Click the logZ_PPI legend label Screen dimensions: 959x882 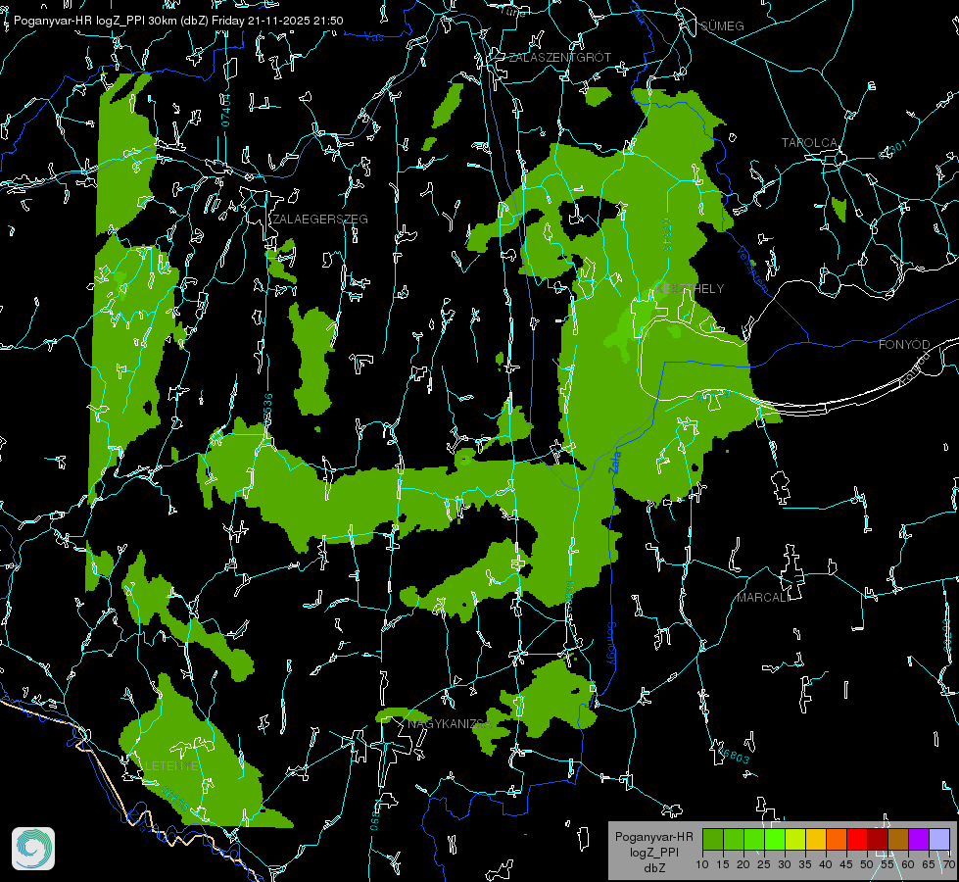pos(653,853)
